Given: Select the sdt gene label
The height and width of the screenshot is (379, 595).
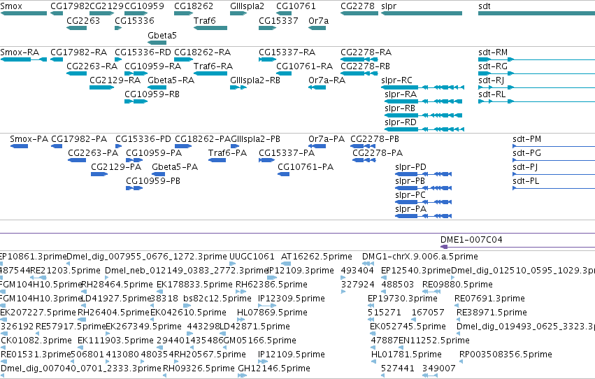Looking at the screenshot, I should click(x=485, y=6).
